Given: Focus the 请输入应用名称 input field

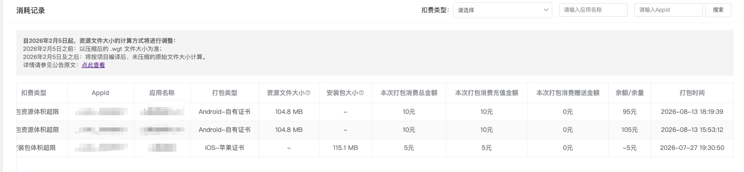Looking at the screenshot, I should 593,10.
